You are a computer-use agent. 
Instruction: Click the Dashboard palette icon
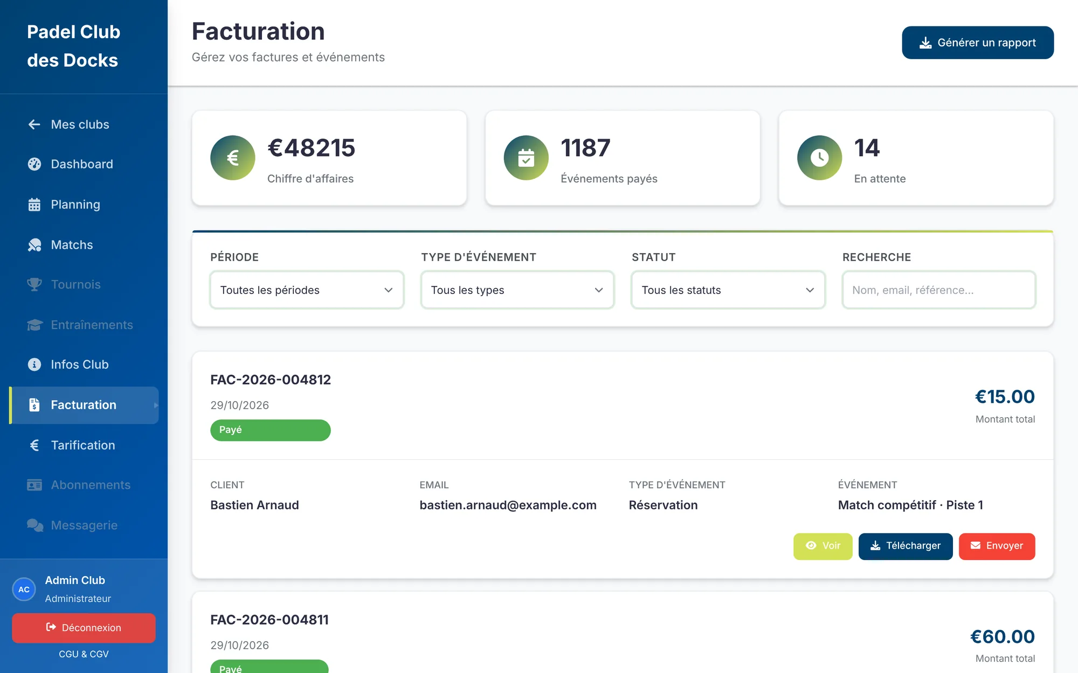point(34,164)
